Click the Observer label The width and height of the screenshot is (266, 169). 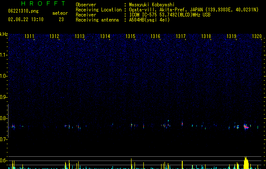[x=86, y=5]
